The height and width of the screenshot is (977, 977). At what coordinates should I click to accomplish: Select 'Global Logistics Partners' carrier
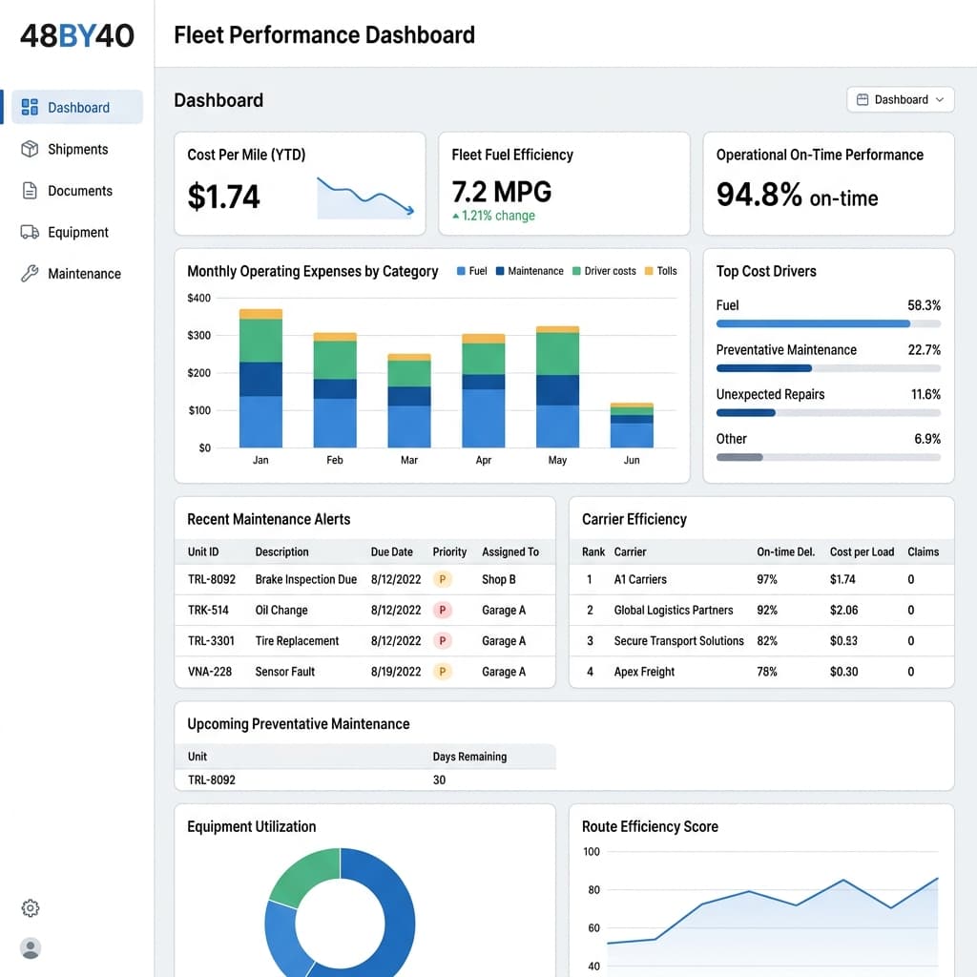[673, 610]
